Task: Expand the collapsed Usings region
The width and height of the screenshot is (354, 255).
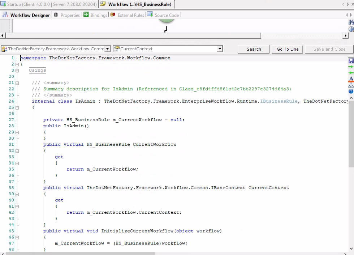Action: (x=17, y=71)
